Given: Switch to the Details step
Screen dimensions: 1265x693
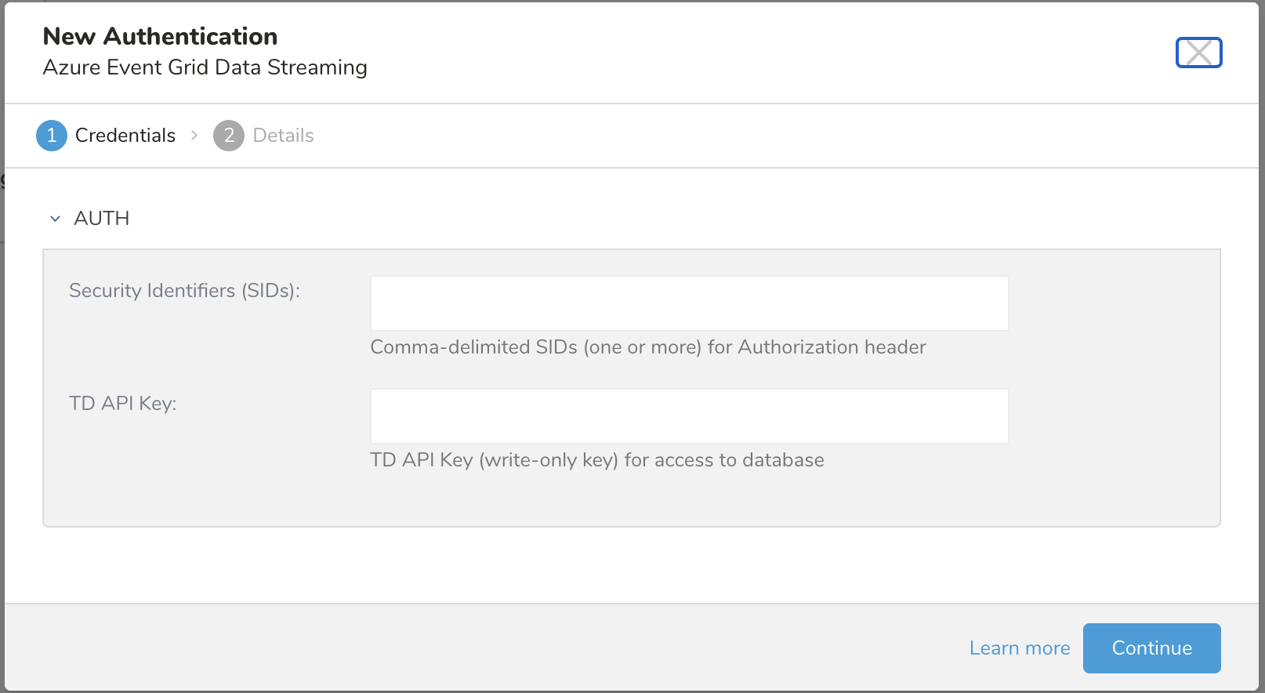Looking at the screenshot, I should 283,136.
